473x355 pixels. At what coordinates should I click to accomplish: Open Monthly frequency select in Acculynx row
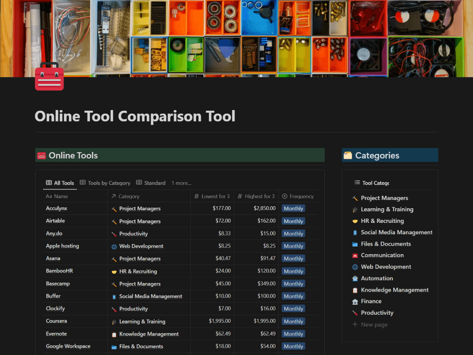[x=293, y=208]
